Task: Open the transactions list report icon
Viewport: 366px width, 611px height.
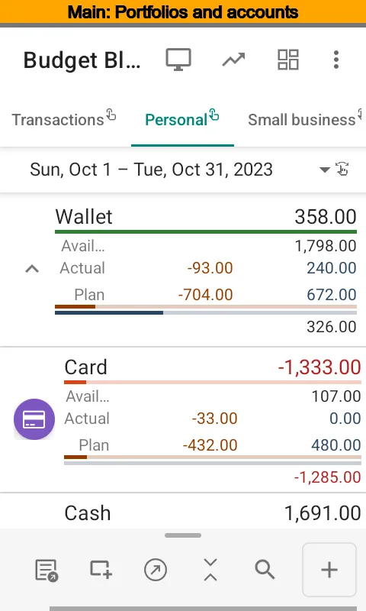Action: point(47,570)
